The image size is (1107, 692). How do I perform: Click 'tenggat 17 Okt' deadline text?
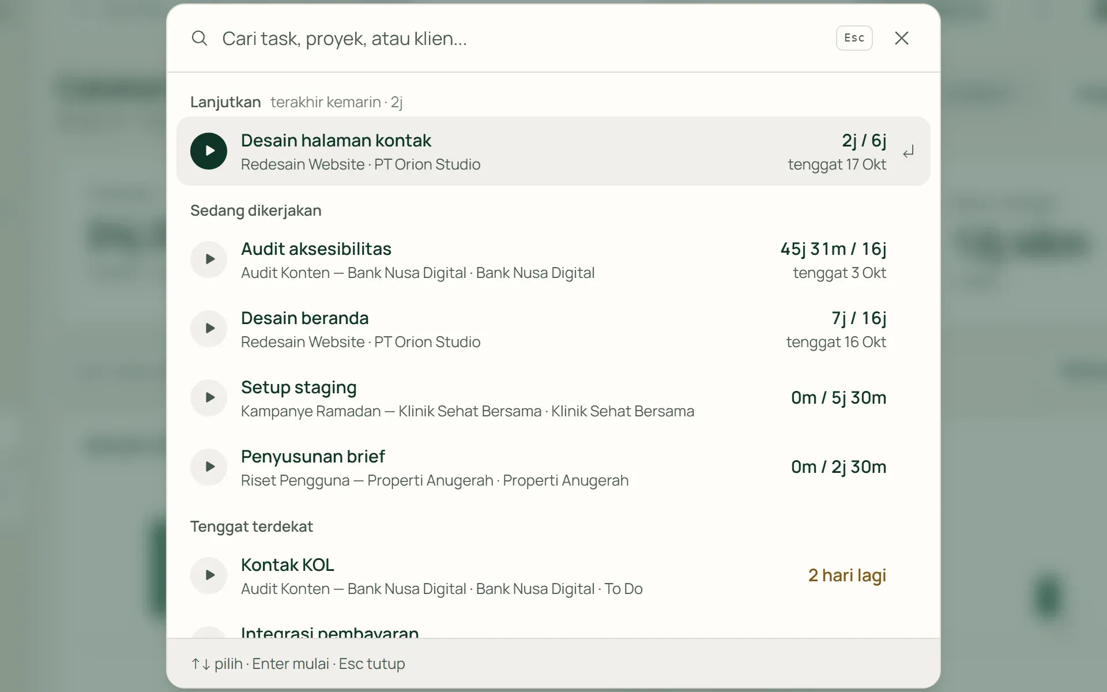837,164
